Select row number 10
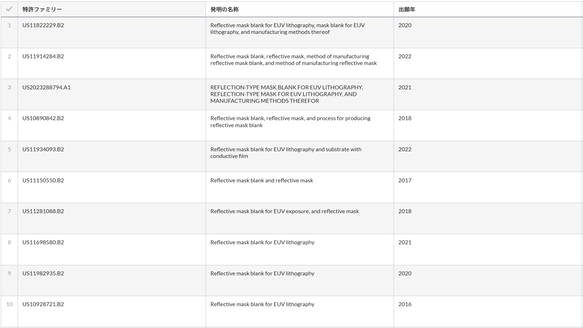 (x=10, y=304)
